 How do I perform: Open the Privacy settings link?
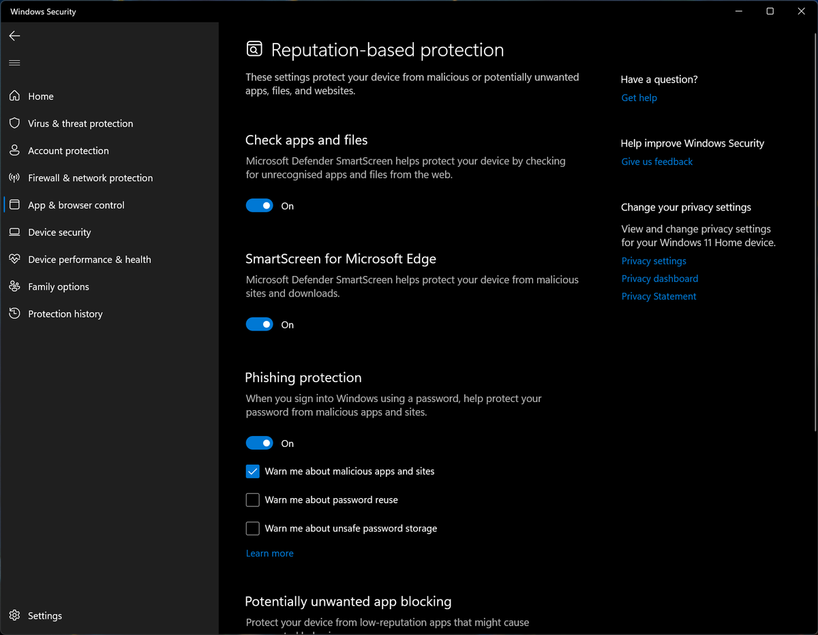[x=654, y=261]
